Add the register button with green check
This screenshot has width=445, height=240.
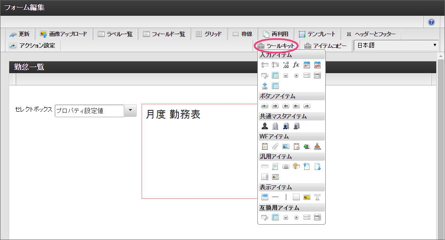point(264,106)
